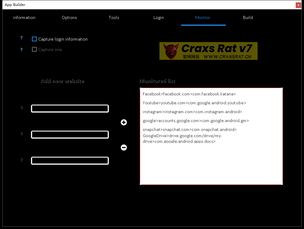Go to the information tab

click(x=24, y=17)
